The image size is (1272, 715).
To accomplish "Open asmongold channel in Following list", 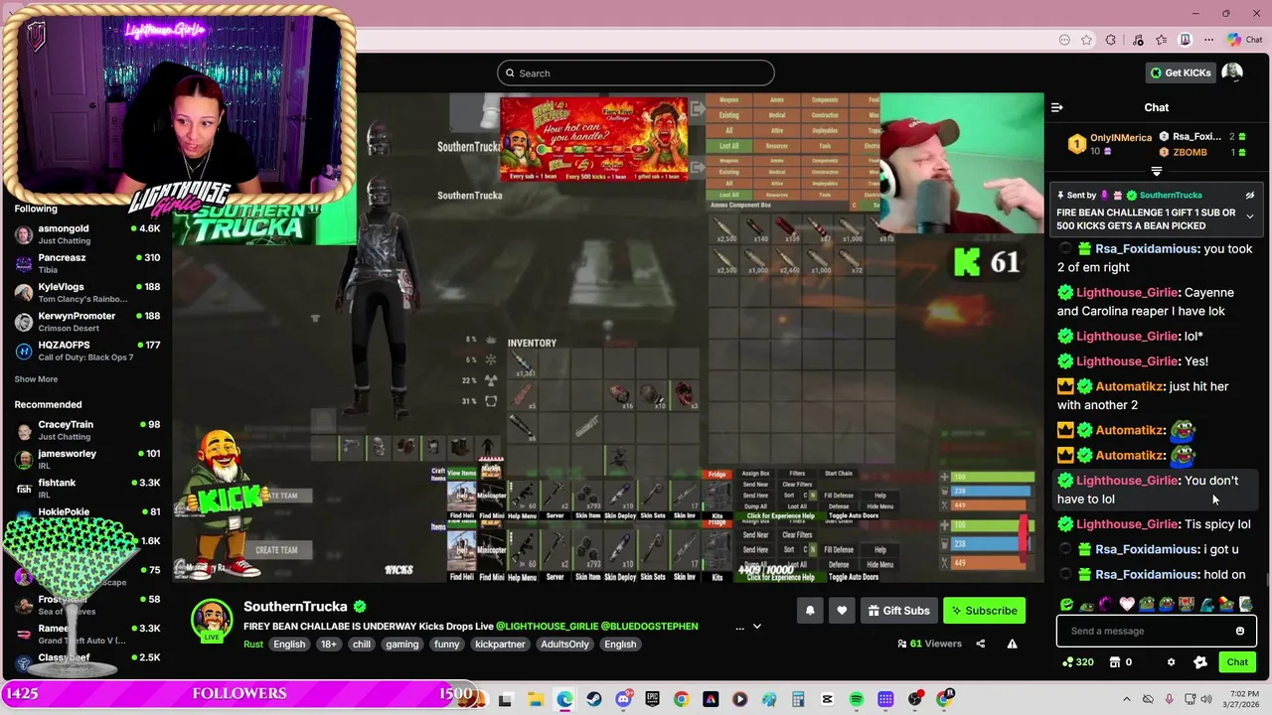I will 86,234.
